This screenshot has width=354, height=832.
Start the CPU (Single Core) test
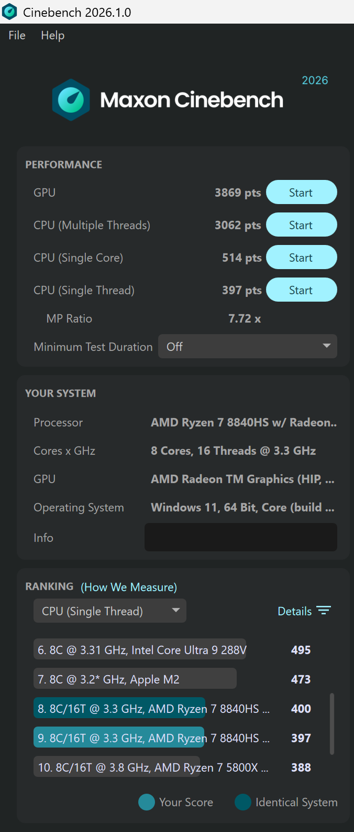pyautogui.click(x=302, y=258)
